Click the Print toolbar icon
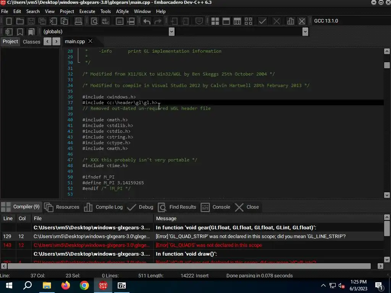Viewport: 391px width, 293px height. 78,21
